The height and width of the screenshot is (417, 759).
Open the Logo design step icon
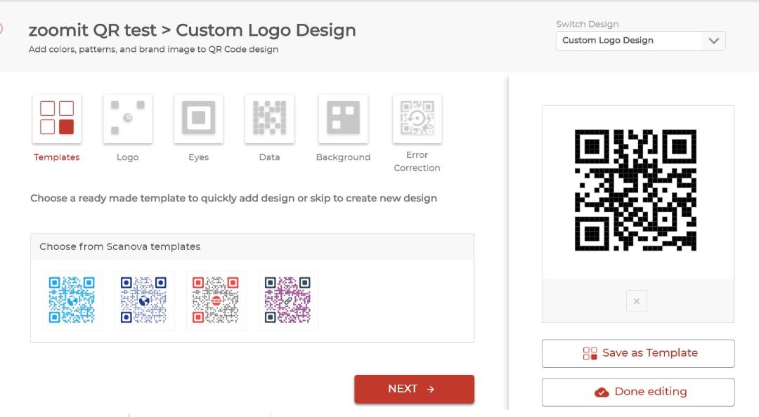128,119
